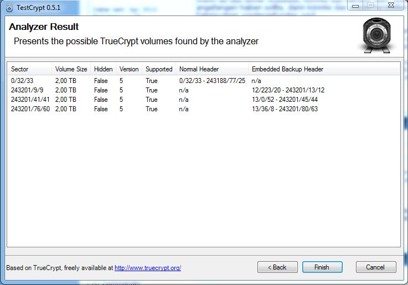This screenshot has height=285, width=408.
Task: Select the row with sector 0/32/33
Action: (204, 81)
